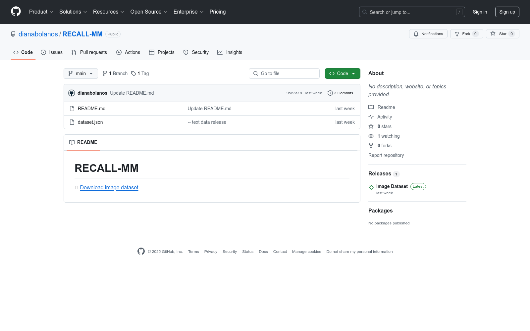
Task: Click the footer GitHub logo
Action: [141, 251]
